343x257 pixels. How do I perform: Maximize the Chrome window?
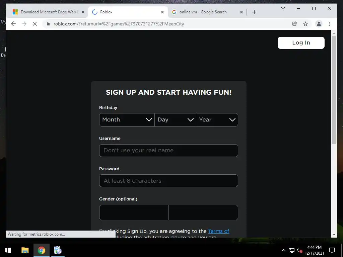[x=314, y=8]
